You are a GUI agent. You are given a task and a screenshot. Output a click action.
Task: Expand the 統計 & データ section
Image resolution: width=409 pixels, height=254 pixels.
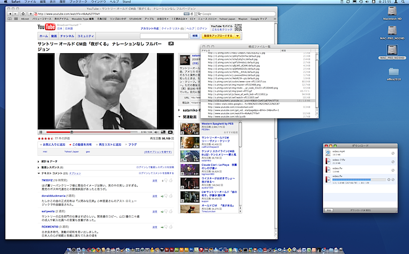39,162
